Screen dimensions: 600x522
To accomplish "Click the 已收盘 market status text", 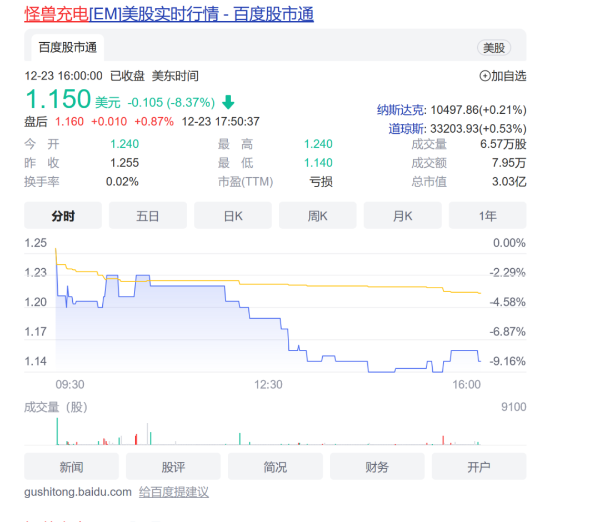I will coord(127,76).
